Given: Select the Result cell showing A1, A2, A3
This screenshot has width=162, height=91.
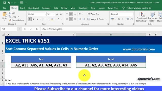Looking at the screenshot, I should click(x=111, y=65).
